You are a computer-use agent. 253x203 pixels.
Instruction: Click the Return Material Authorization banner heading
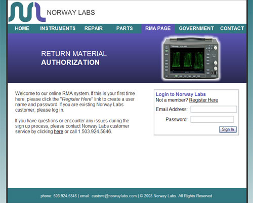point(74,58)
